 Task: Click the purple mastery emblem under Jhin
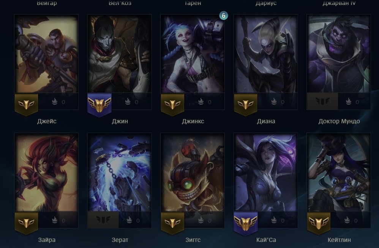click(99, 105)
